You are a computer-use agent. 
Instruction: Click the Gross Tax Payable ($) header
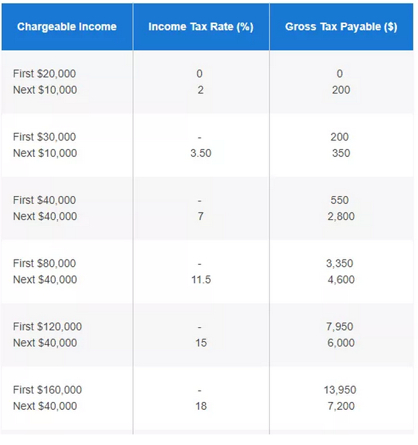point(341,27)
